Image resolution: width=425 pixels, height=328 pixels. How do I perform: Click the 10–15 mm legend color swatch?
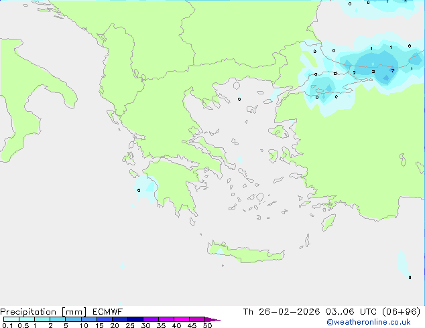(x=88, y=319)
